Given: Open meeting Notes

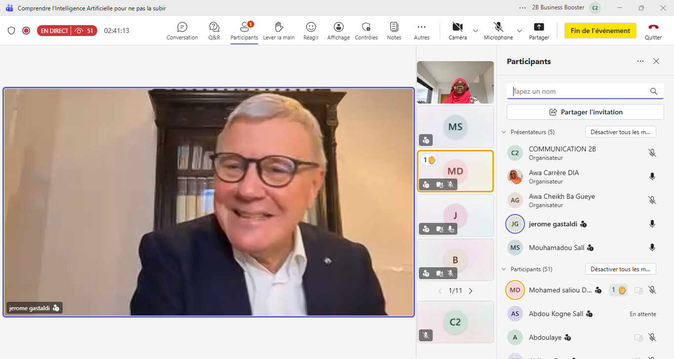Looking at the screenshot, I should click(394, 31).
